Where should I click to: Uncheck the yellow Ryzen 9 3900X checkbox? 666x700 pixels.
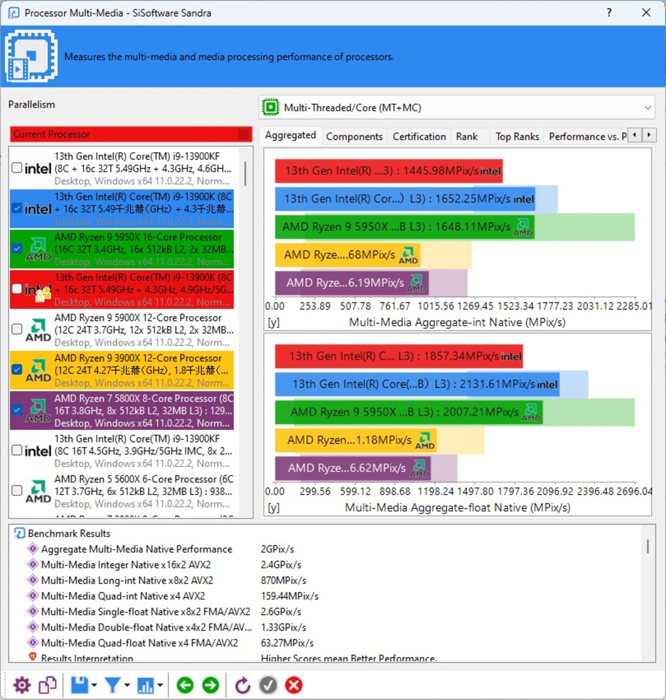17,369
